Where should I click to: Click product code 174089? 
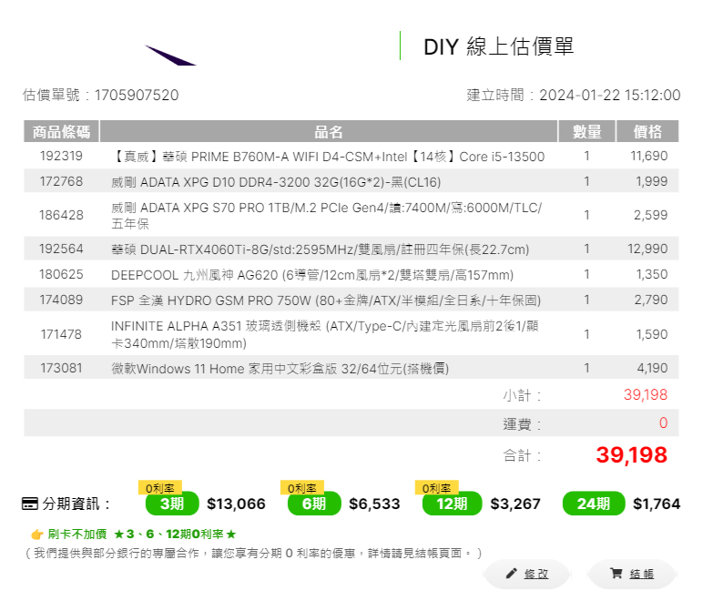point(61,300)
